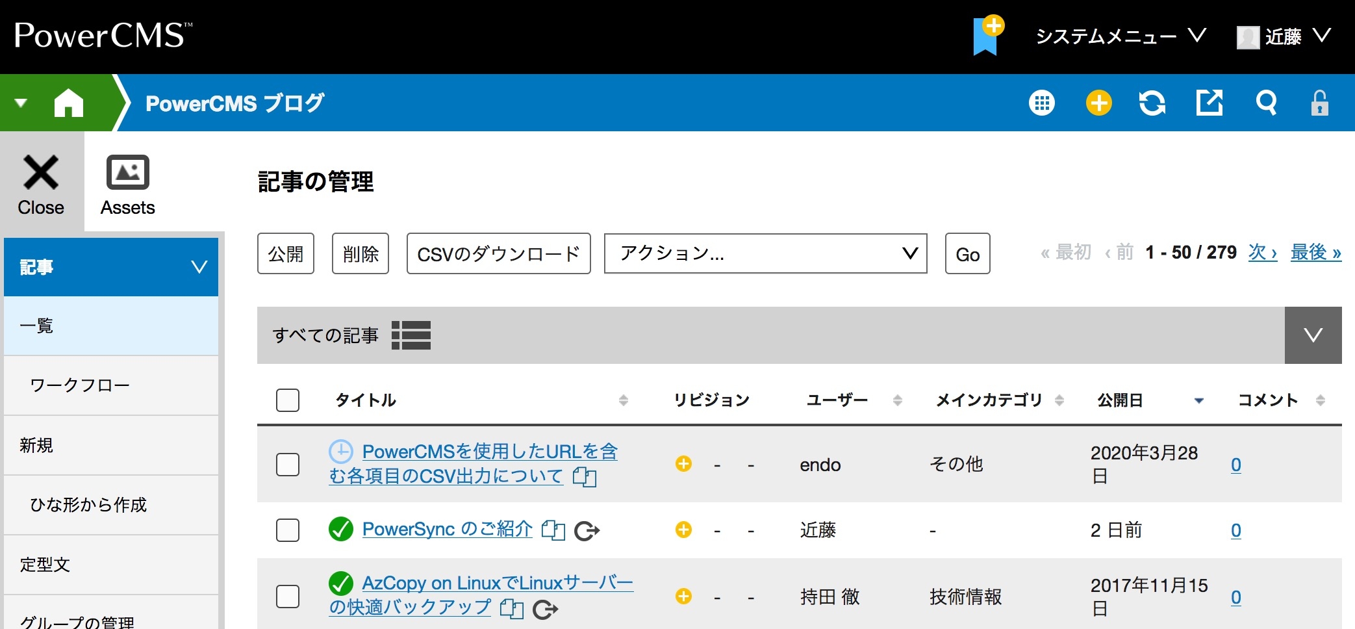Screen dimensions: 1355x629
Task: Expand the filter panel chevron on gray bar
Action: (x=1313, y=335)
